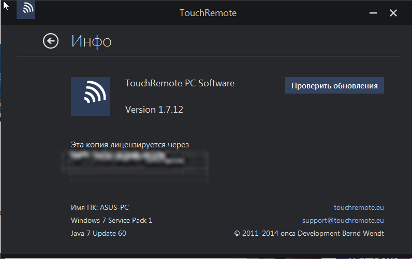Go back using the circled arrow icon

50,41
